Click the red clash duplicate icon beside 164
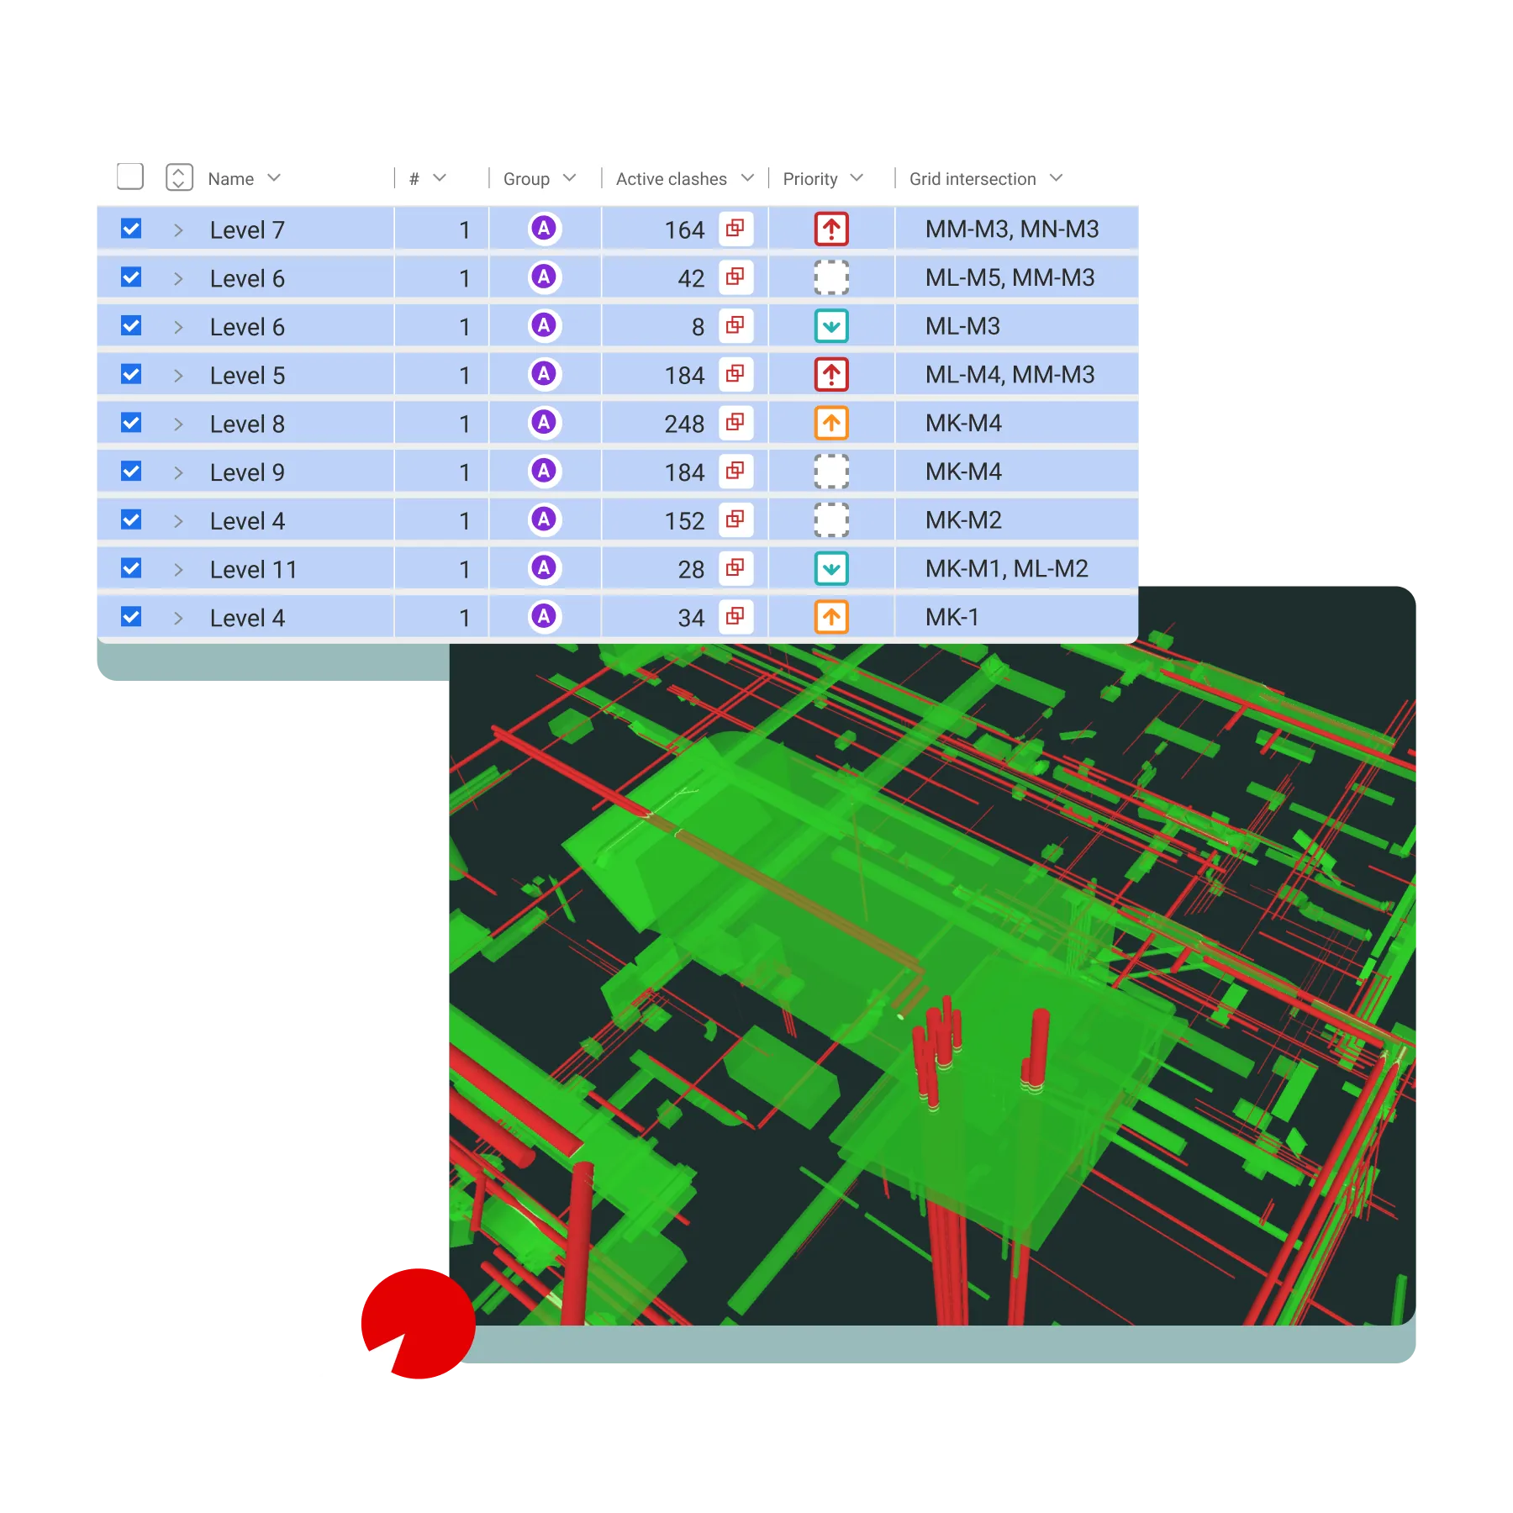 point(735,229)
